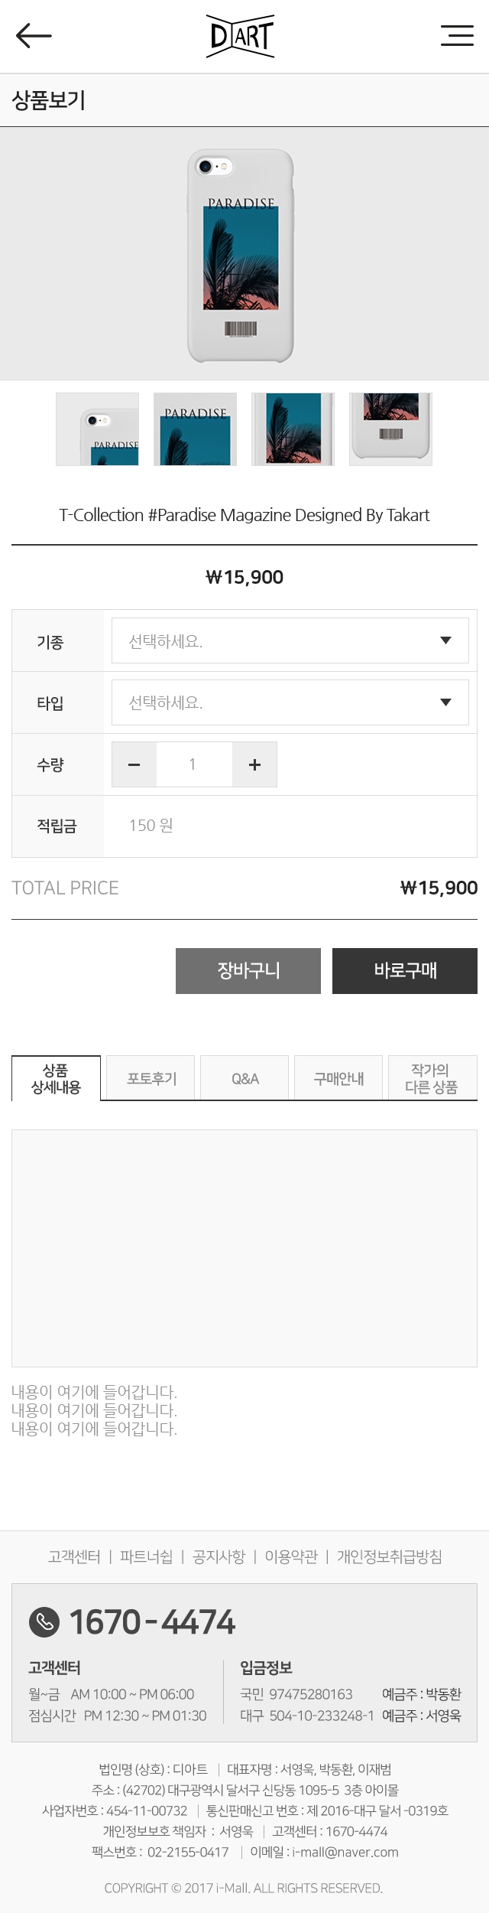Click the 바로구매 button

(x=405, y=971)
